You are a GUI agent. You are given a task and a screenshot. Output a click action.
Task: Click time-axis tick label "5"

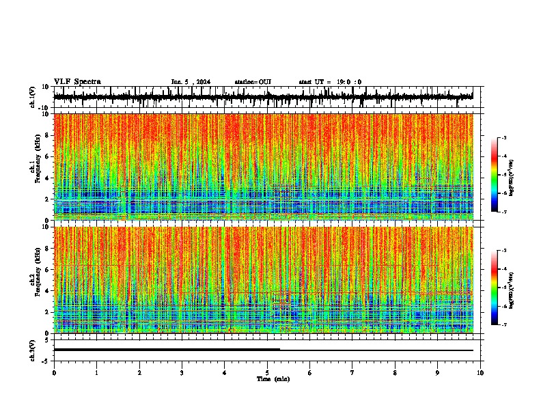tap(267, 373)
